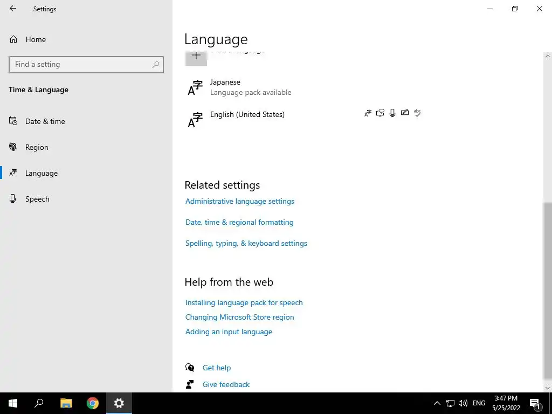Click the Give feedback link
Screen dimensions: 552x414
pos(226,385)
